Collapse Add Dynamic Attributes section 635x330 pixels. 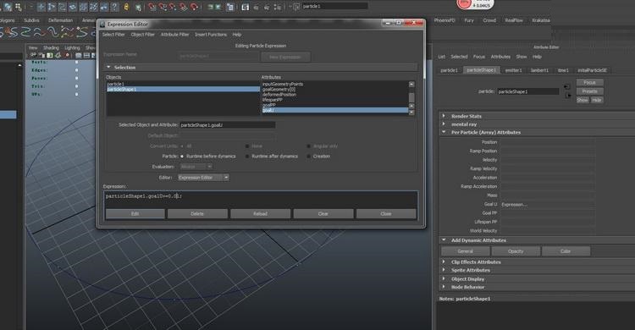click(444, 240)
